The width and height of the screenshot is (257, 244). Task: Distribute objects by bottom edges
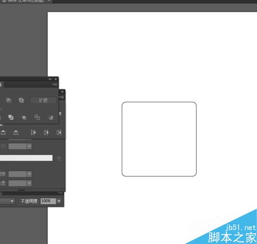tap(16, 132)
